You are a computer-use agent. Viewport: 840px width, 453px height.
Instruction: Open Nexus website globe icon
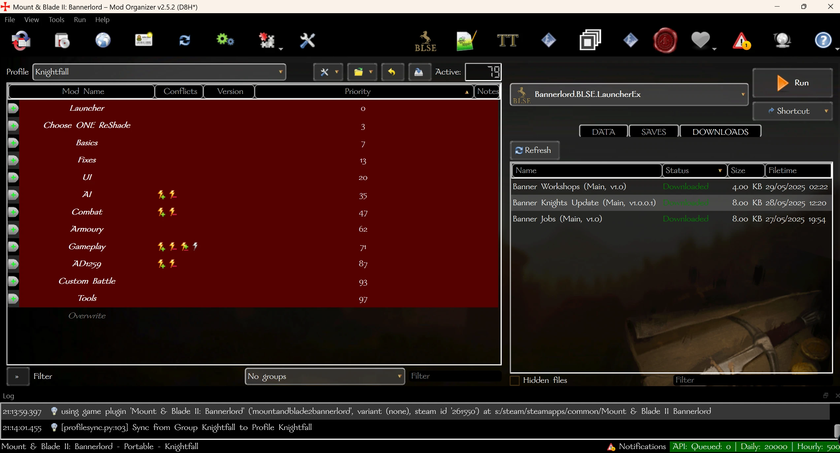click(x=103, y=41)
